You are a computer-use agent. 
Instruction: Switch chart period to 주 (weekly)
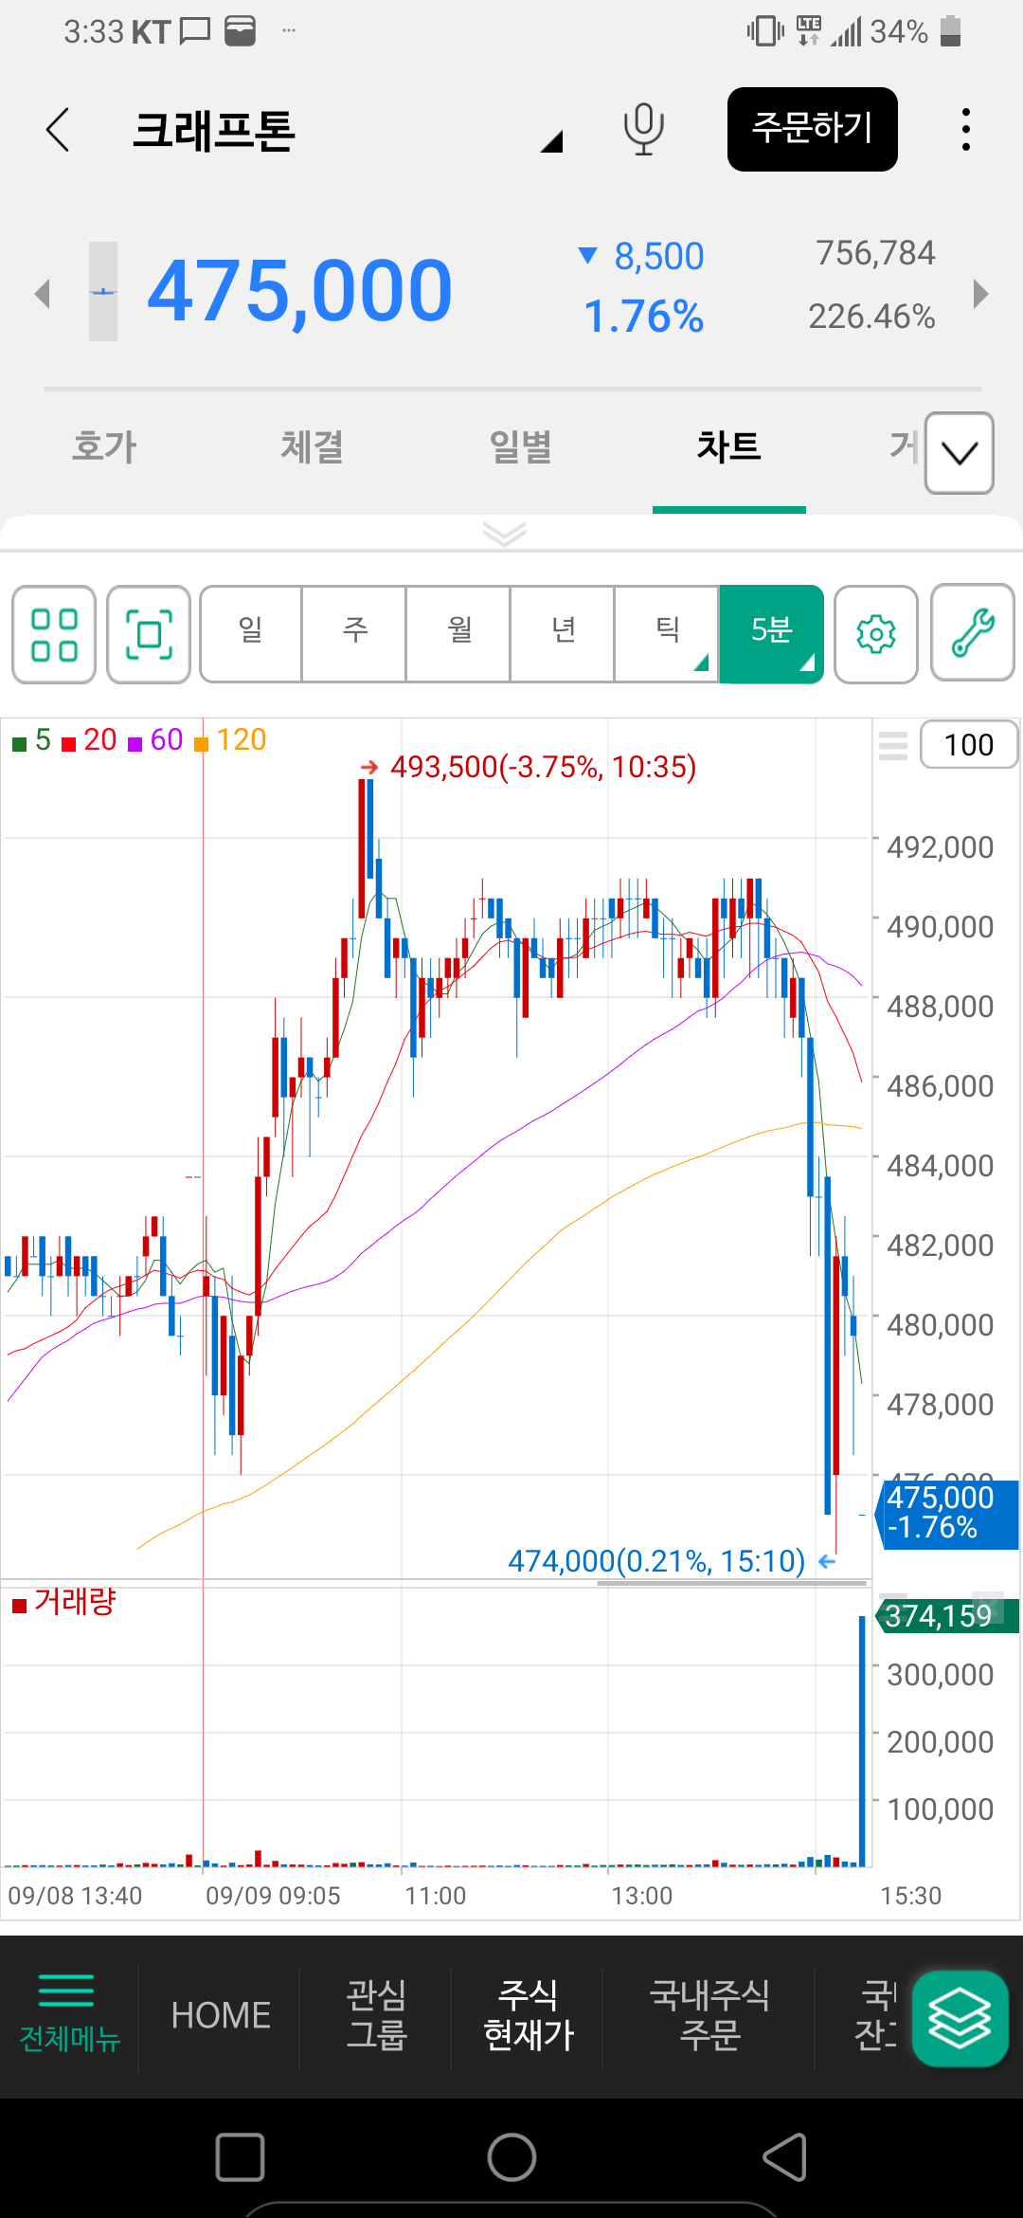[355, 632]
